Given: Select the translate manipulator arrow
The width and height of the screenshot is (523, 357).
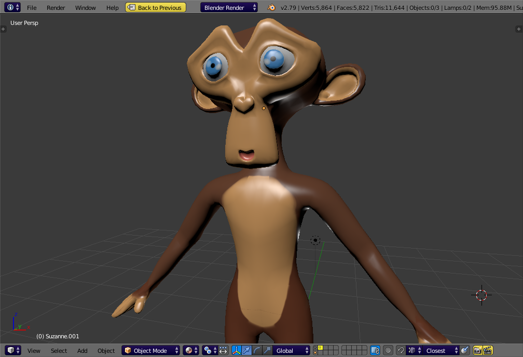Looking at the screenshot, I should [246, 350].
